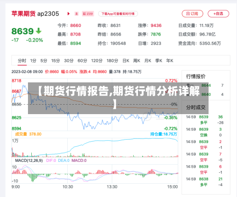This screenshot has width=237, height=197.
Task: Click the 日增 value 2923
Action: [156, 43]
